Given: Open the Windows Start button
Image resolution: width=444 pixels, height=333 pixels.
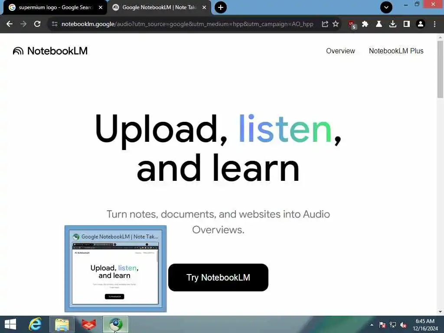Looking at the screenshot, I should coord(10,324).
